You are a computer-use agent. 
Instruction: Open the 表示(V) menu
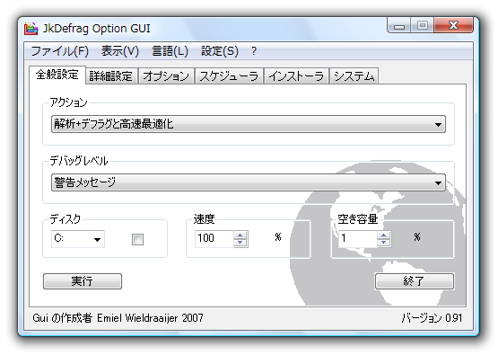point(120,51)
